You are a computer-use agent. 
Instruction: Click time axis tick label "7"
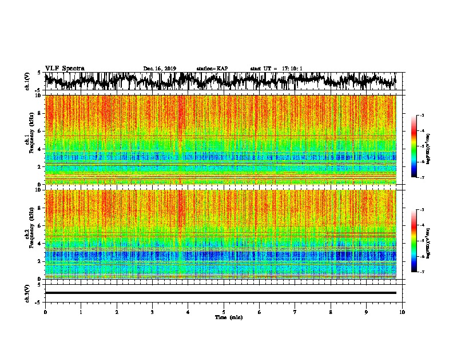295,312
